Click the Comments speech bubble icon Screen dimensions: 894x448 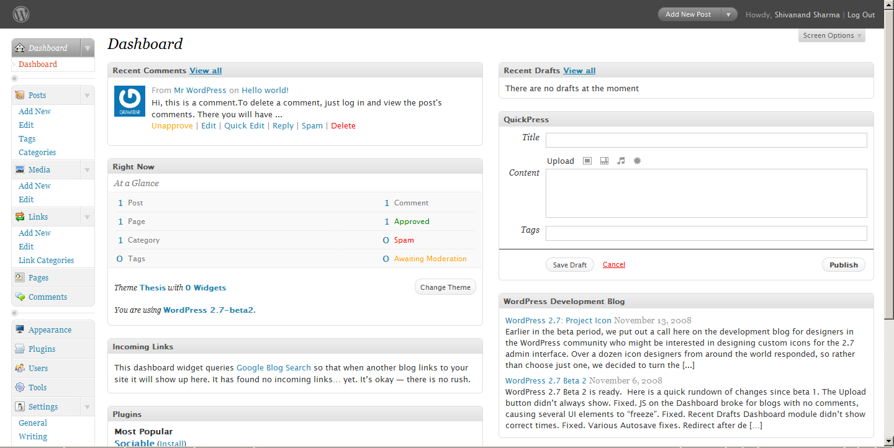20,297
